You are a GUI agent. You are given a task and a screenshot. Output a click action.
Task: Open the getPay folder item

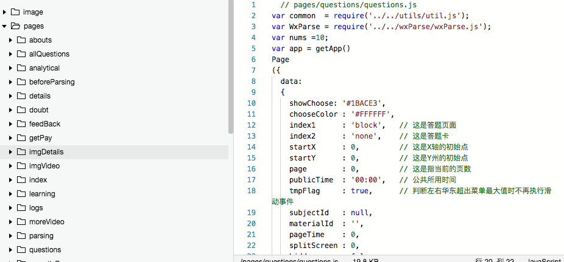point(40,138)
